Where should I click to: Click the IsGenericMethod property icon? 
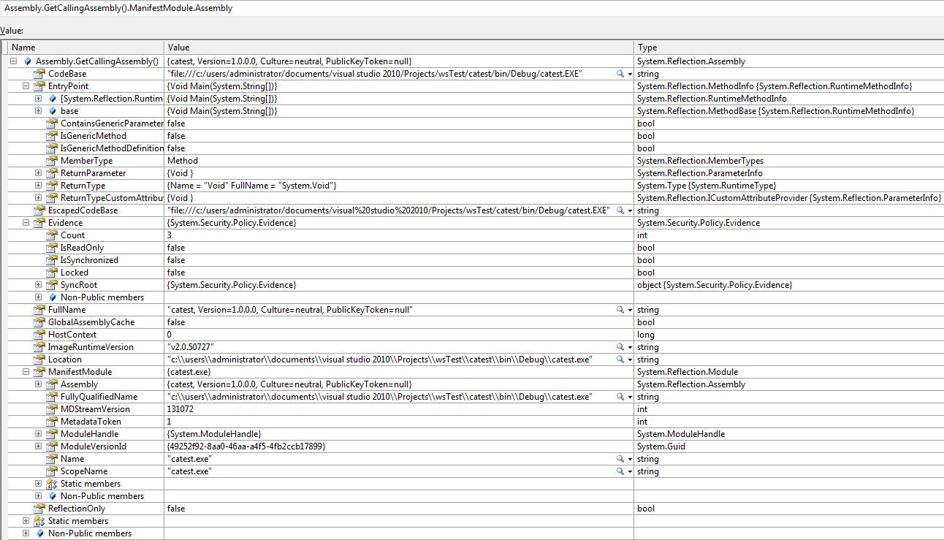click(x=52, y=136)
